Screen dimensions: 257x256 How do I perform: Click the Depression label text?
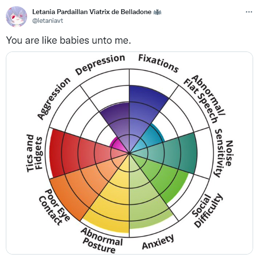[x=100, y=64]
